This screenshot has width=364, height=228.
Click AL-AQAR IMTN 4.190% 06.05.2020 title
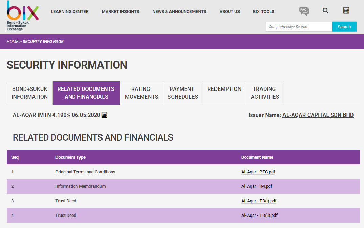[x=56, y=115]
